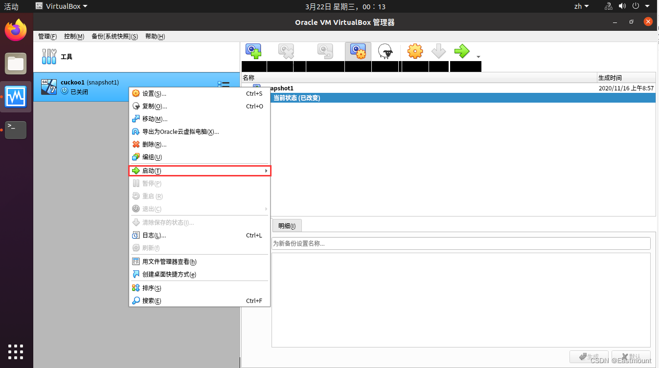Open the VirtualBox app menu in top bar
Screen dimensions: 659x368
62,6
